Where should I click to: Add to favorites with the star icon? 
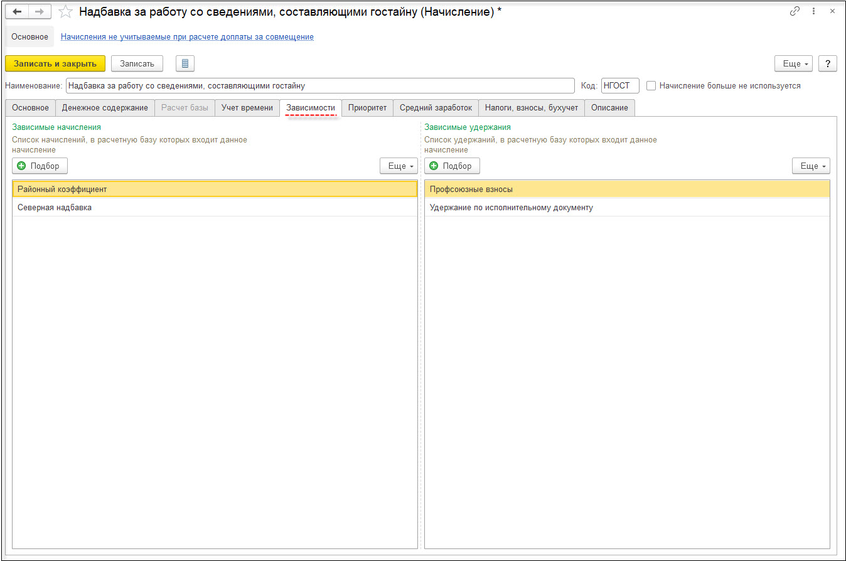(65, 12)
